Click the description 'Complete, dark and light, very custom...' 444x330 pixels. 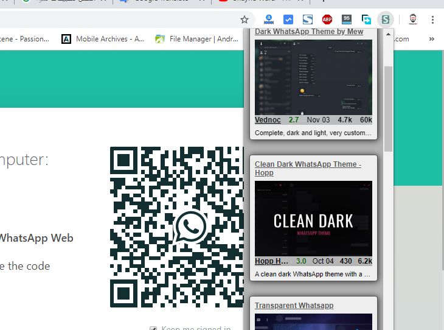pyautogui.click(x=313, y=133)
